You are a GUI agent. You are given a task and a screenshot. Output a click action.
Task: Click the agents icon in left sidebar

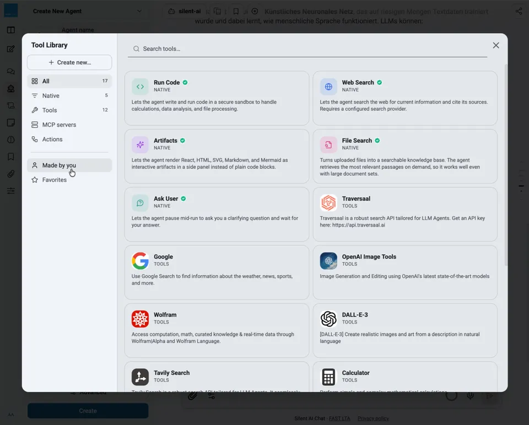pos(11,88)
